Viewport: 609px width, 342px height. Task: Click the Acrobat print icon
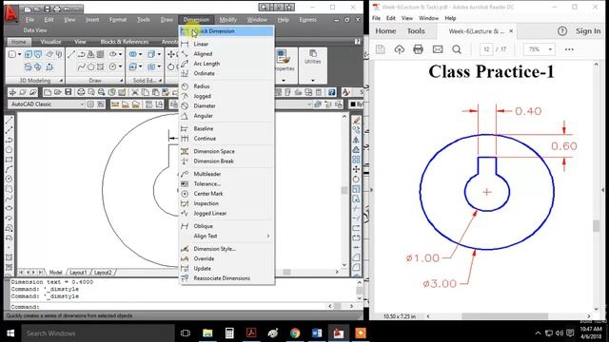418,49
